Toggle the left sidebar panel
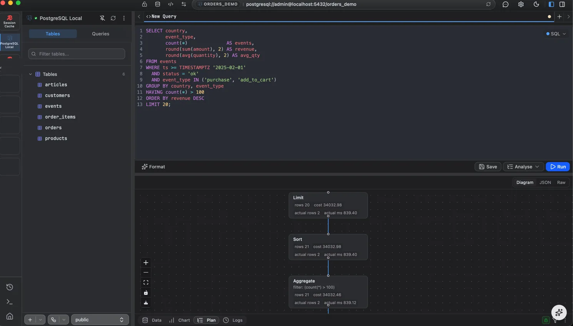 (x=551, y=4)
